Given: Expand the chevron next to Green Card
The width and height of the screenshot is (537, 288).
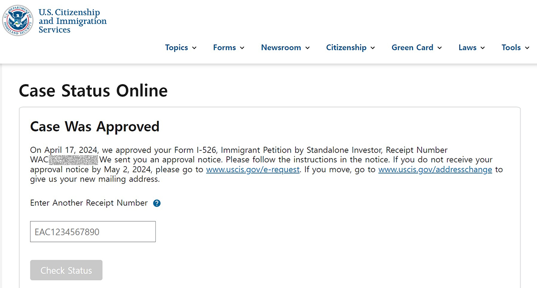Looking at the screenshot, I should 439,48.
